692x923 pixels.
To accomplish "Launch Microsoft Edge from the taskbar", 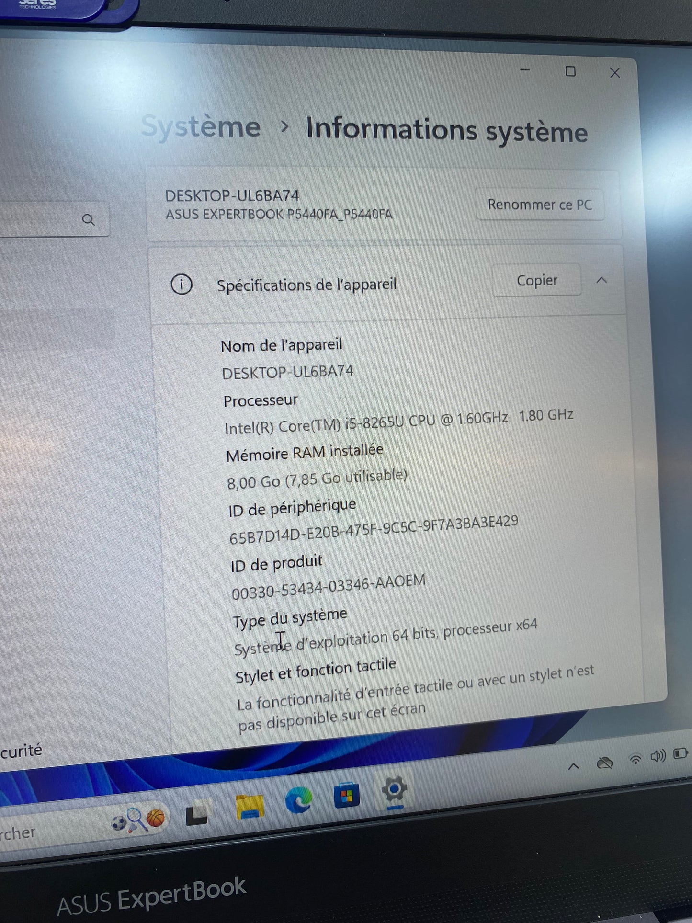I will pos(298,800).
